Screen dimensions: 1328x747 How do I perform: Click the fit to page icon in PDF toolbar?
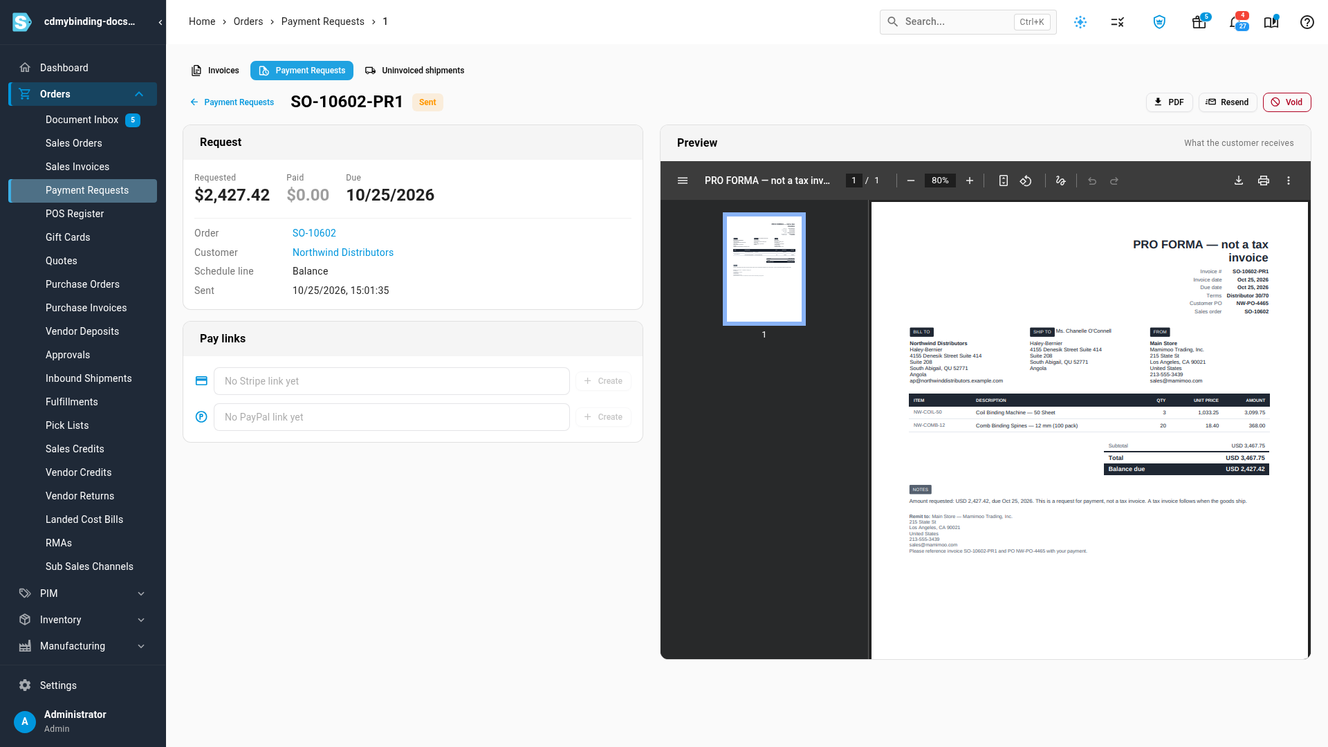pyautogui.click(x=1004, y=181)
